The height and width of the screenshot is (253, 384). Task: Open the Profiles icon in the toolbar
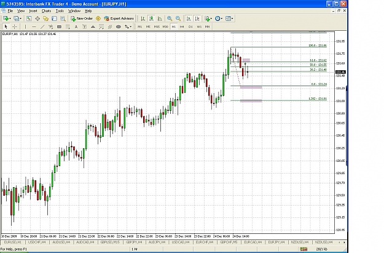coord(16,18)
